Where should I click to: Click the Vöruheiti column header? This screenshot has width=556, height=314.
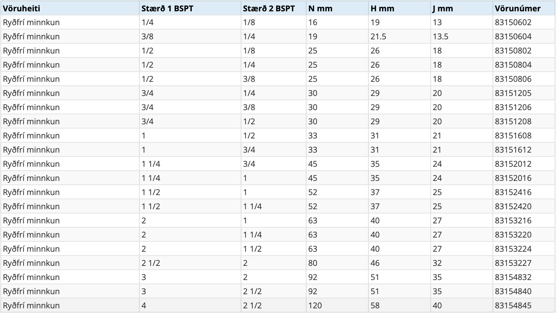pos(21,8)
